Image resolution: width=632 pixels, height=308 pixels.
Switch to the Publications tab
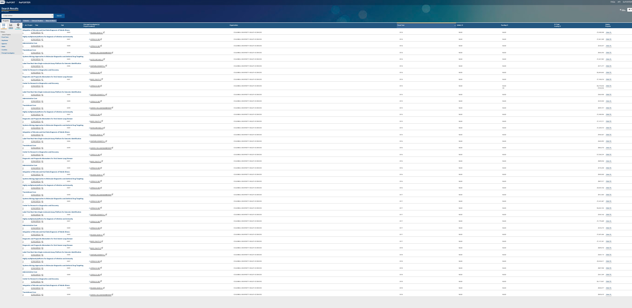tap(16, 21)
